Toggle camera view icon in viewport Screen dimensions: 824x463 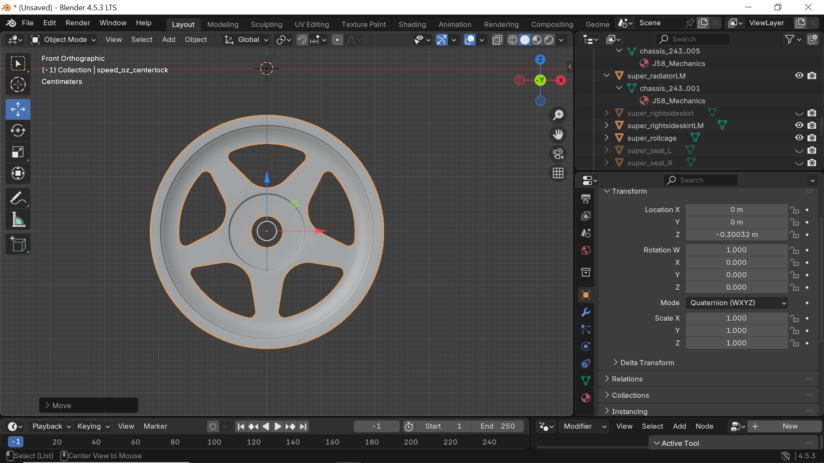(558, 154)
